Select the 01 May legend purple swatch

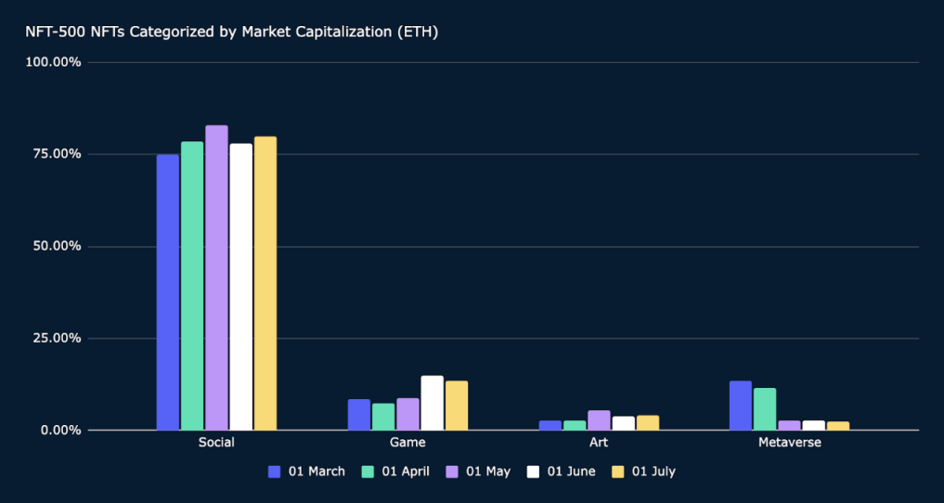click(x=452, y=471)
